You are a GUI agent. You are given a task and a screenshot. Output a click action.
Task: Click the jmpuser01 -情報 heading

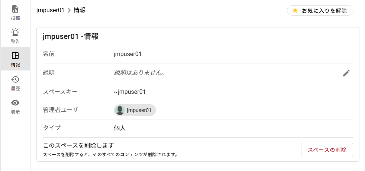pos(71,36)
